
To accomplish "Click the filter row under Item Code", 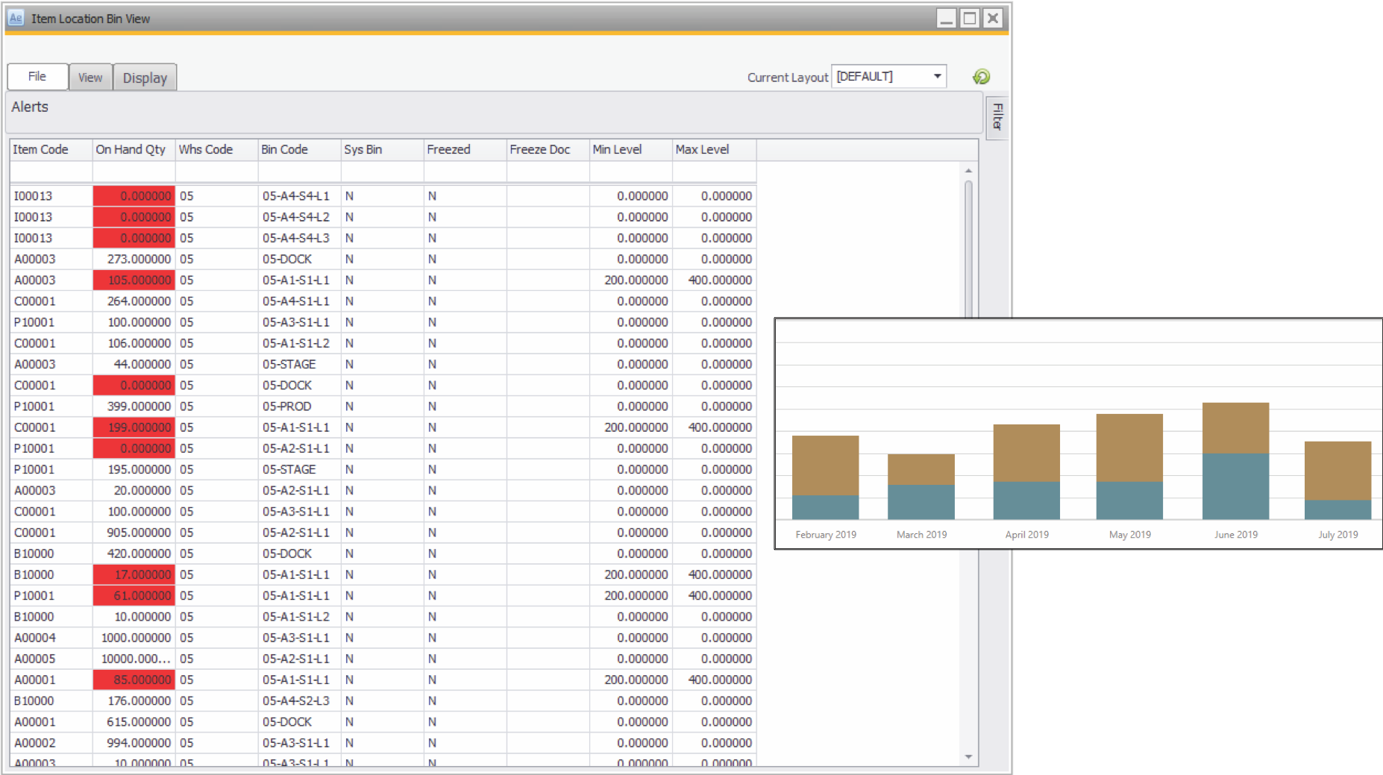I will coord(51,172).
